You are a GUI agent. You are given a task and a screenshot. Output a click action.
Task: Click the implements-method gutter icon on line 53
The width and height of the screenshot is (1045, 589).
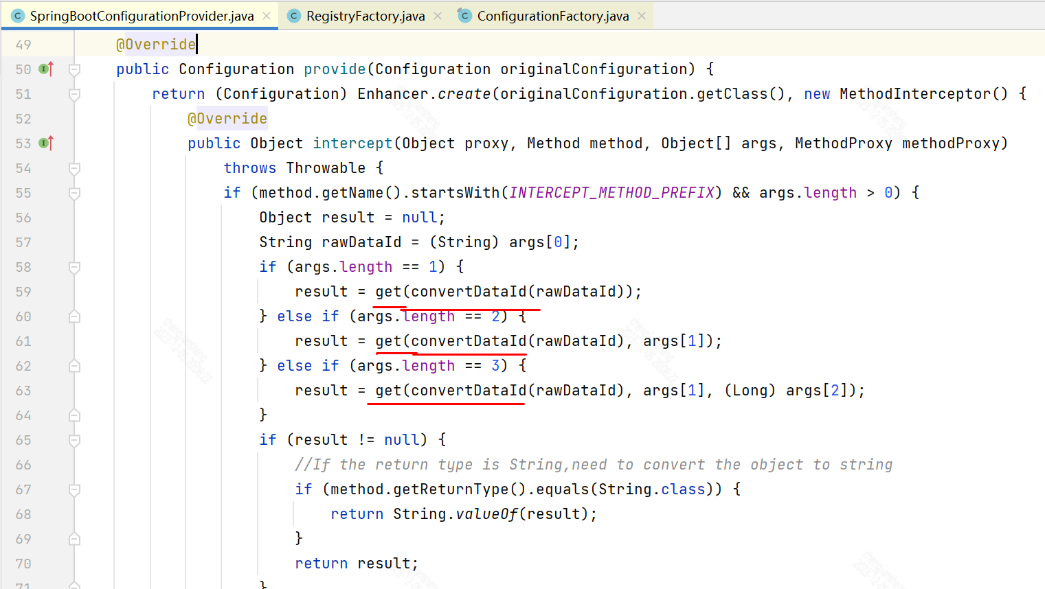[46, 143]
